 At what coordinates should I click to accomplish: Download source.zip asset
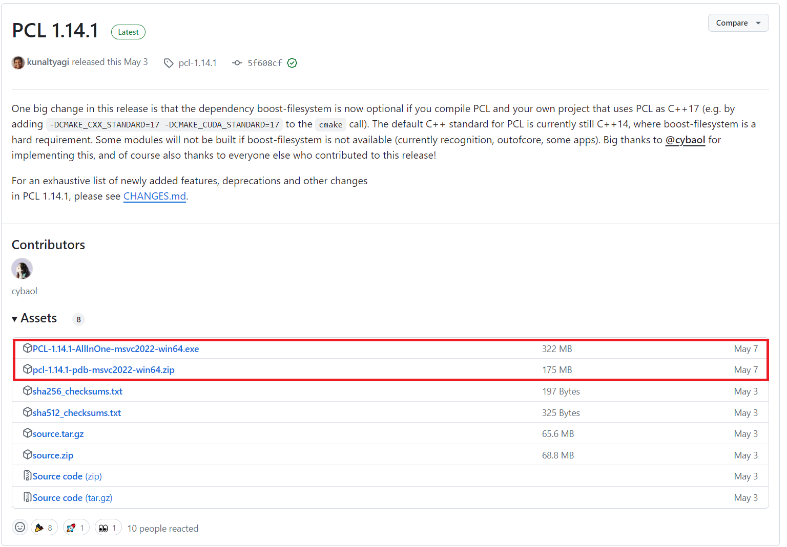(53, 455)
